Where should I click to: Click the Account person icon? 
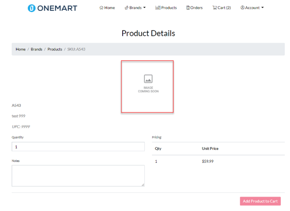242,8
